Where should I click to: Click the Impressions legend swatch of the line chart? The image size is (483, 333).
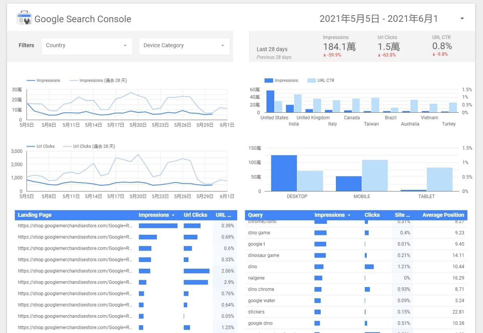click(31, 81)
